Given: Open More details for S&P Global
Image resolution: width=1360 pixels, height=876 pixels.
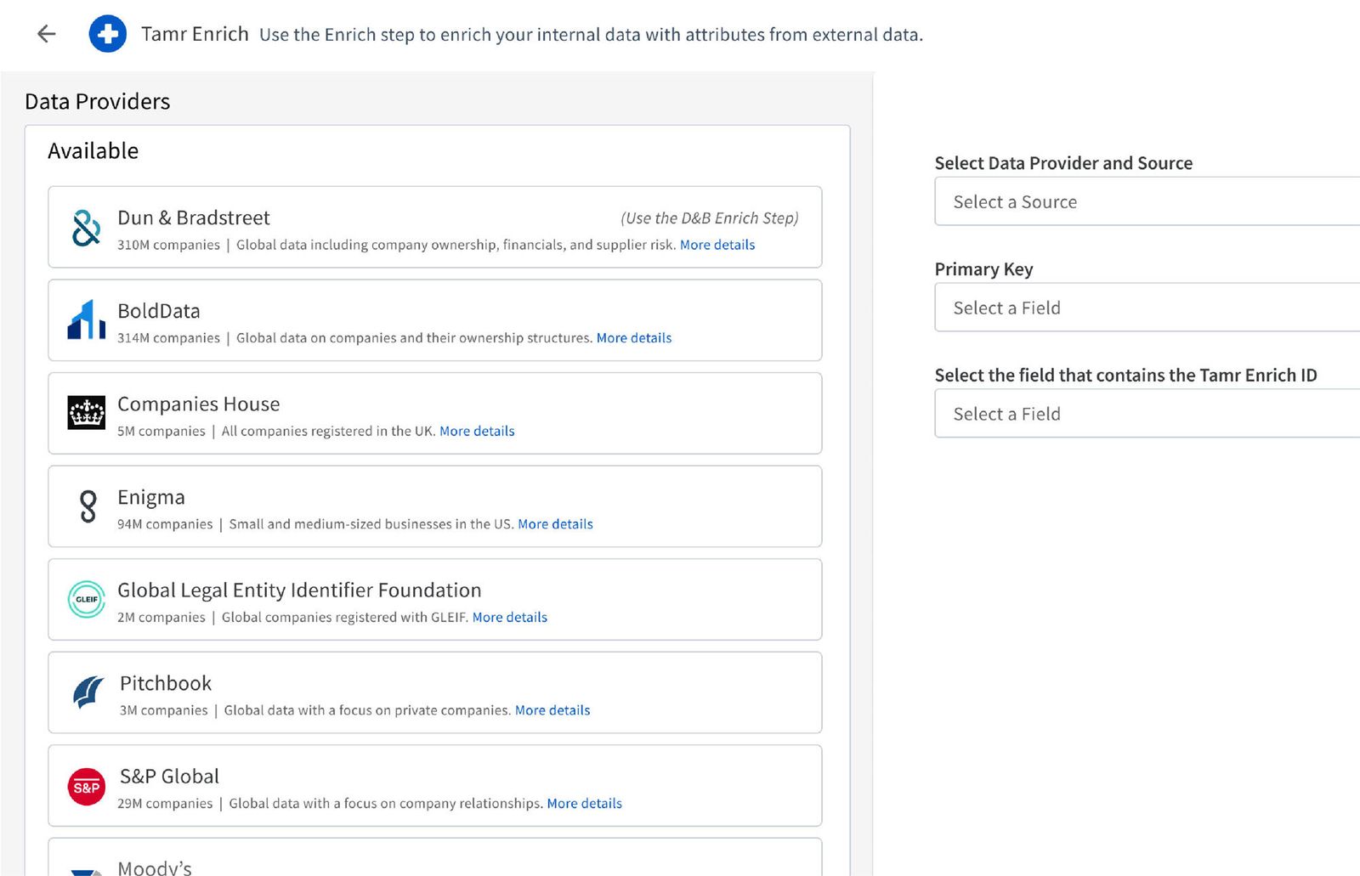Looking at the screenshot, I should coord(585,803).
